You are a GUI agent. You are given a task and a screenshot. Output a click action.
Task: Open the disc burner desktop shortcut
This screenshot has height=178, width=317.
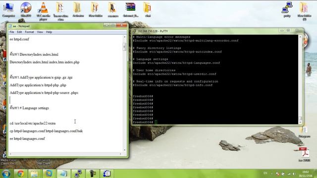pyautogui.click(x=26, y=10)
